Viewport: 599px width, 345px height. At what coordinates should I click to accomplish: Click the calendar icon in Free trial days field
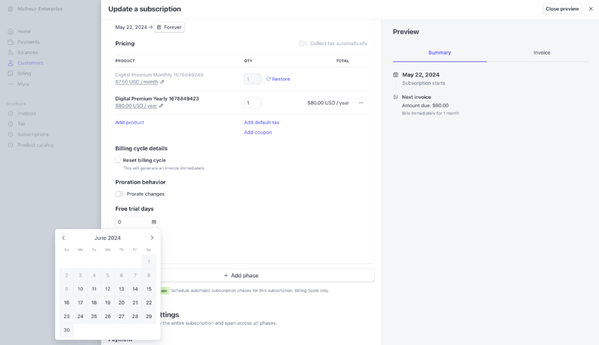click(x=154, y=222)
